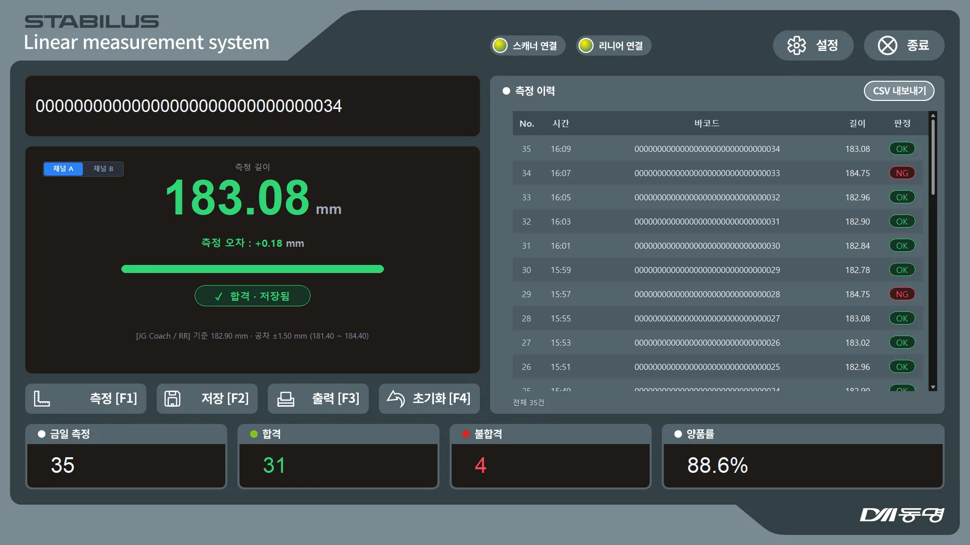Click the 88.6% yield rate value
970x545 pixels.
click(x=717, y=465)
